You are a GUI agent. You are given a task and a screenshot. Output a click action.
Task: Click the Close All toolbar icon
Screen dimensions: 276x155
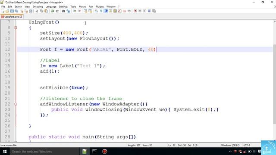[26, 11]
